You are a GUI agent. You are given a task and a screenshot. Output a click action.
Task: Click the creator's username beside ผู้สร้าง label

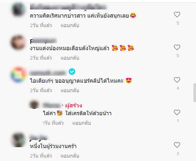52,105
